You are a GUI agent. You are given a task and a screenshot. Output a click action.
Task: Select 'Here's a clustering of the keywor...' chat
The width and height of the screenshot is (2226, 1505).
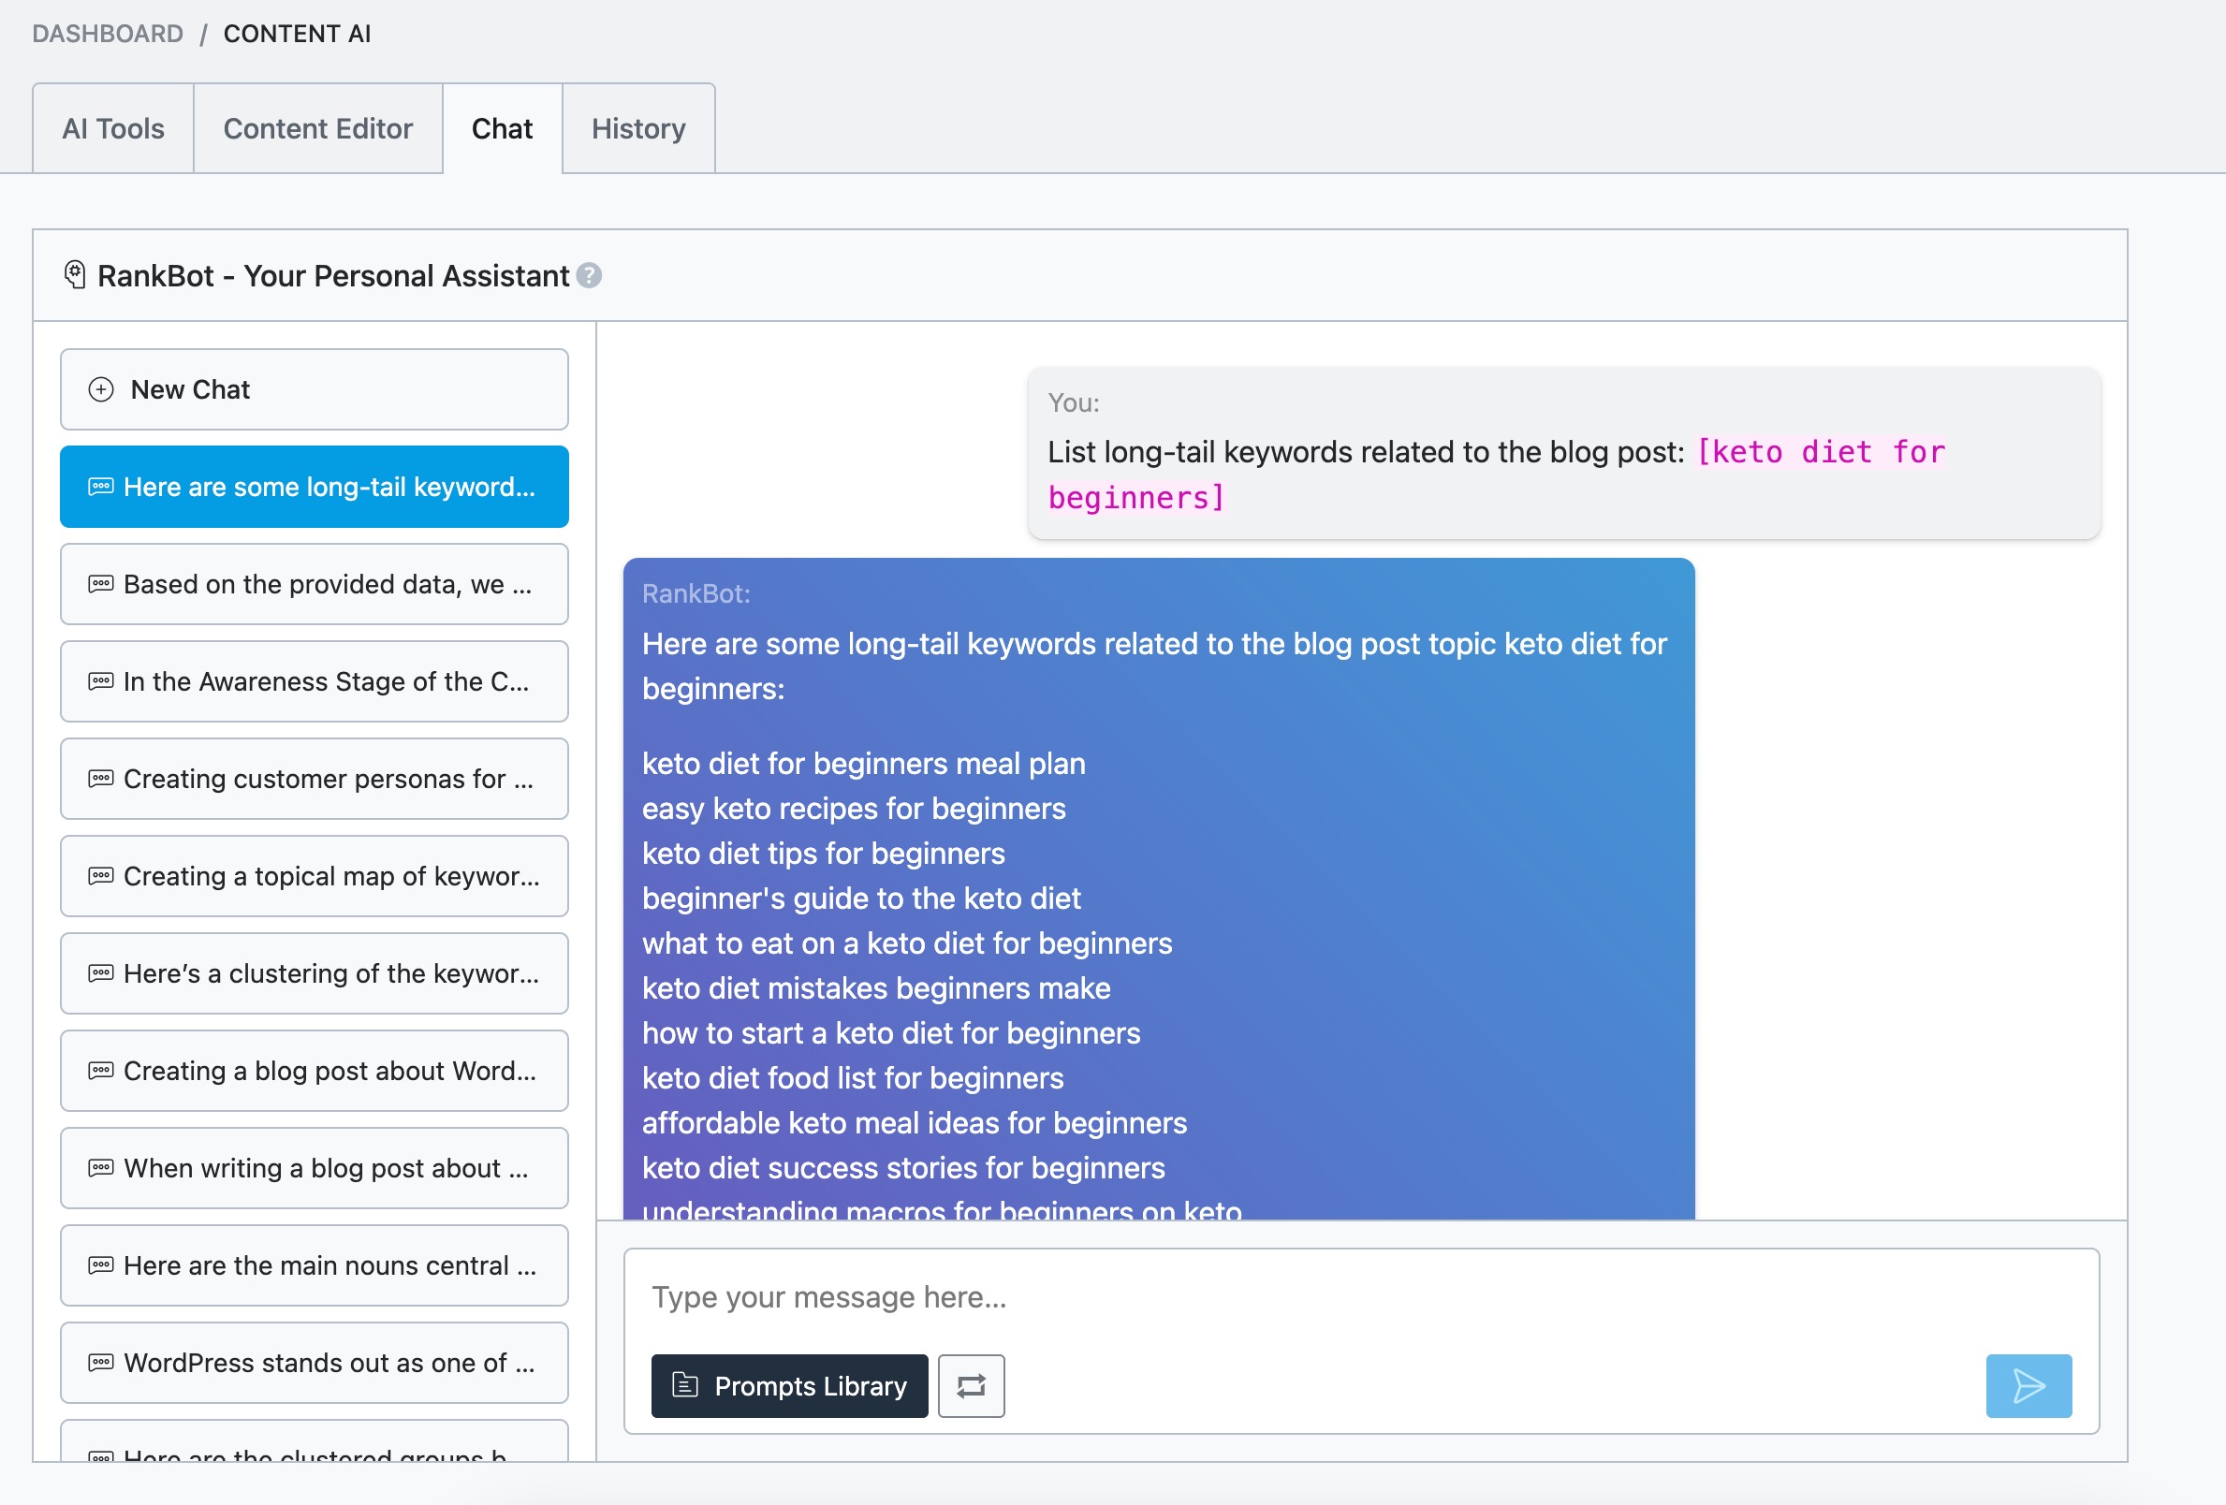[x=314, y=973]
